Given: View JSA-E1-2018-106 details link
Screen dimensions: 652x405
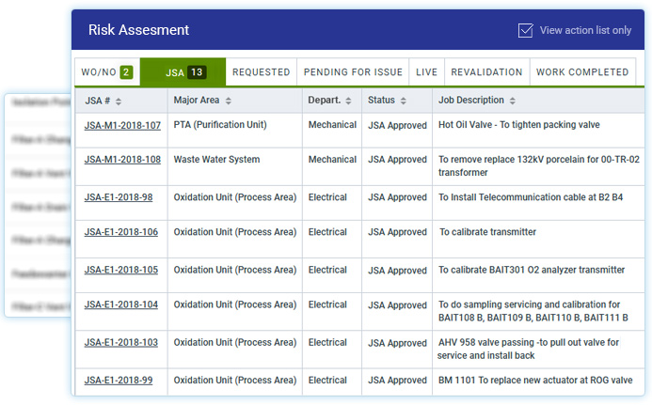Looking at the screenshot, I should point(121,232).
